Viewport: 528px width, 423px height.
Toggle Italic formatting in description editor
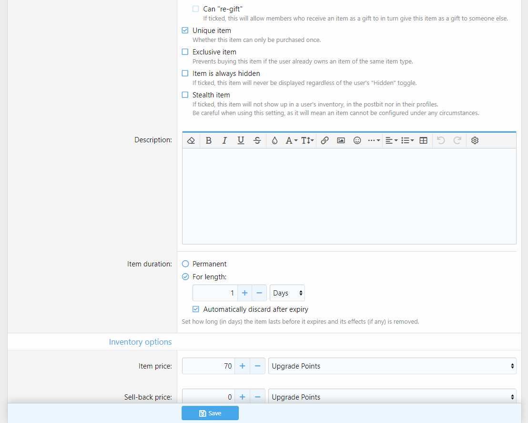224,140
